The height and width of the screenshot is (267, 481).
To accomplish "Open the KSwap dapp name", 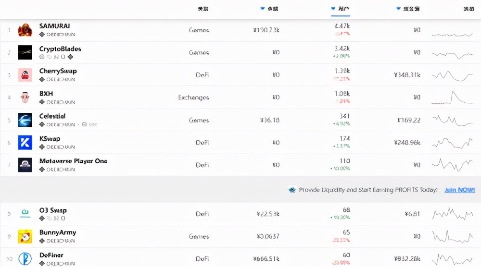I will coord(50,139).
